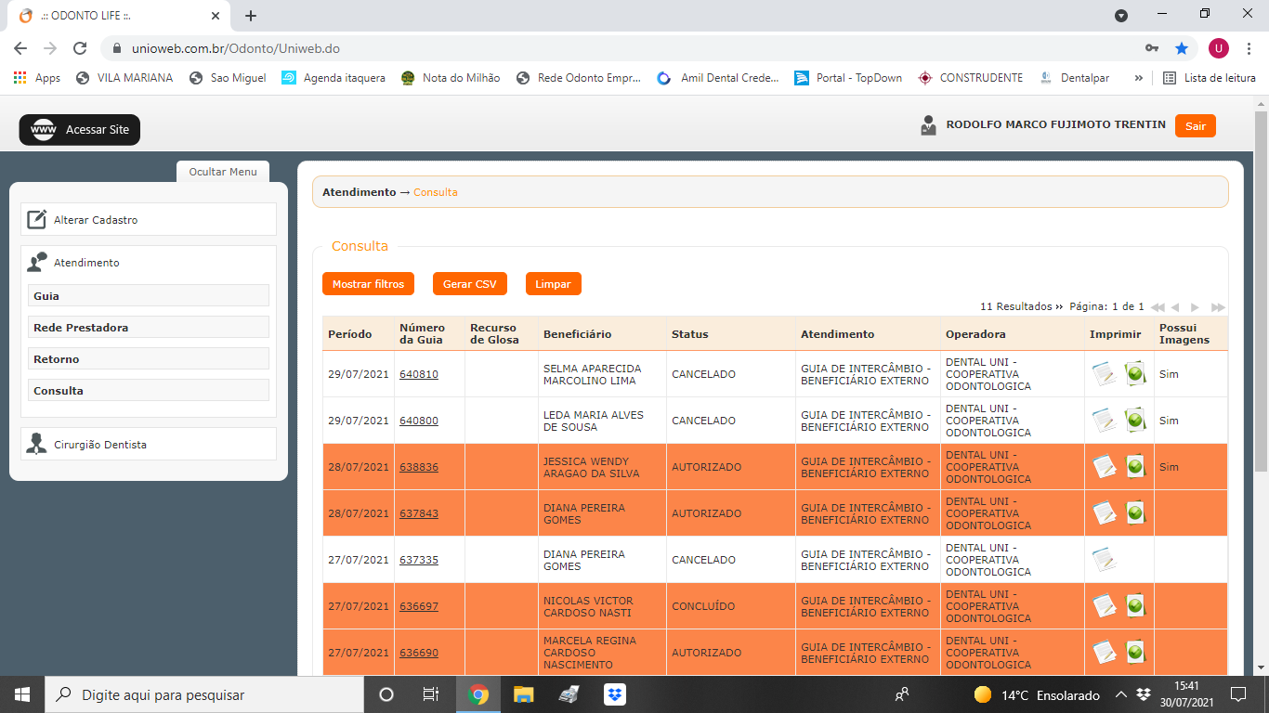Screen dimensions: 1269x713
Task: Select Rede Prestadora in the sidebar menu
Action: (149, 328)
